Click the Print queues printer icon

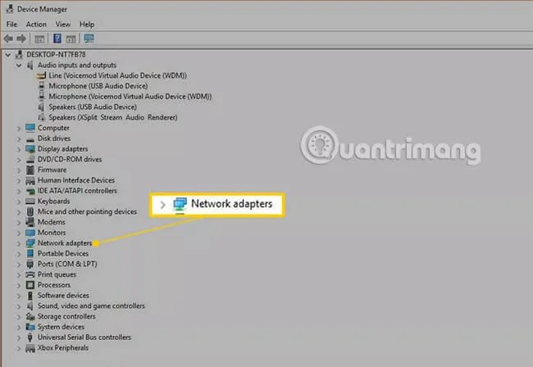pyautogui.click(x=30, y=274)
